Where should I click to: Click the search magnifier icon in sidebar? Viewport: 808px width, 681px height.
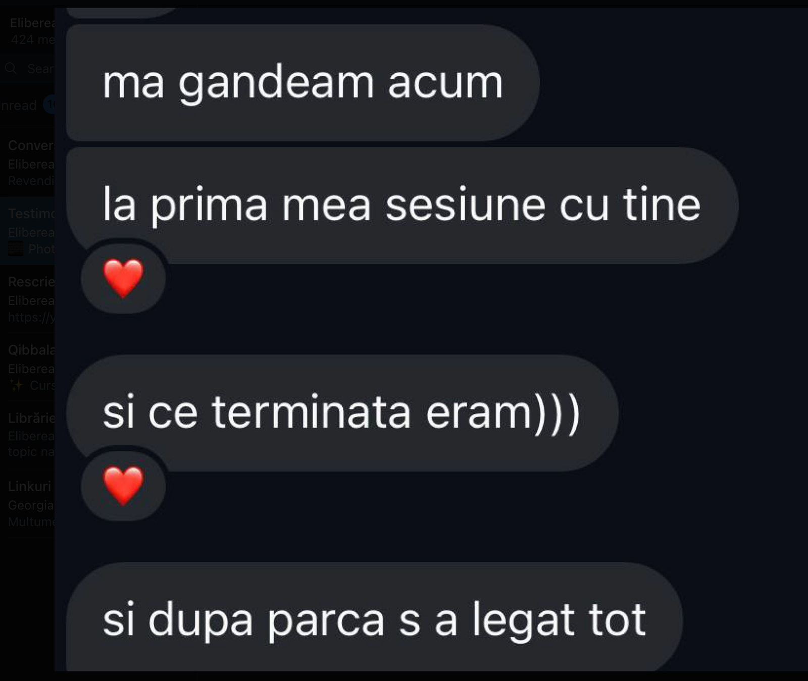click(11, 68)
